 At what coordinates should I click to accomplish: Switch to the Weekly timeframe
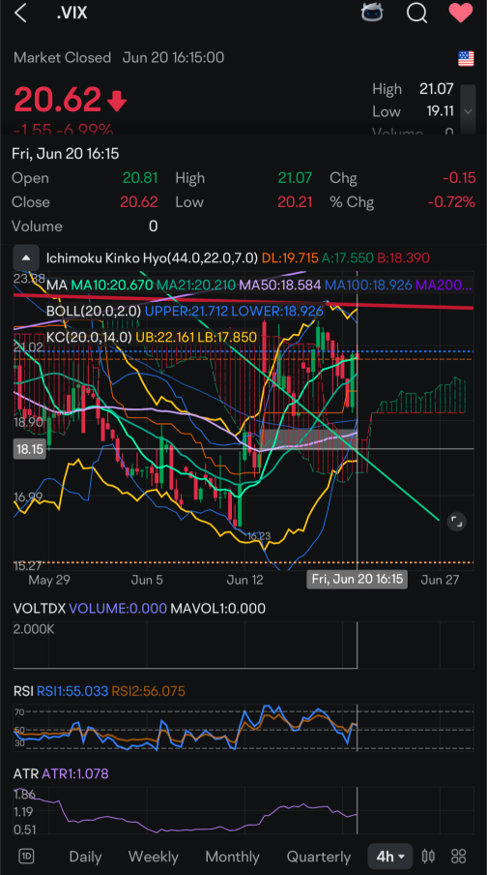[x=154, y=857]
